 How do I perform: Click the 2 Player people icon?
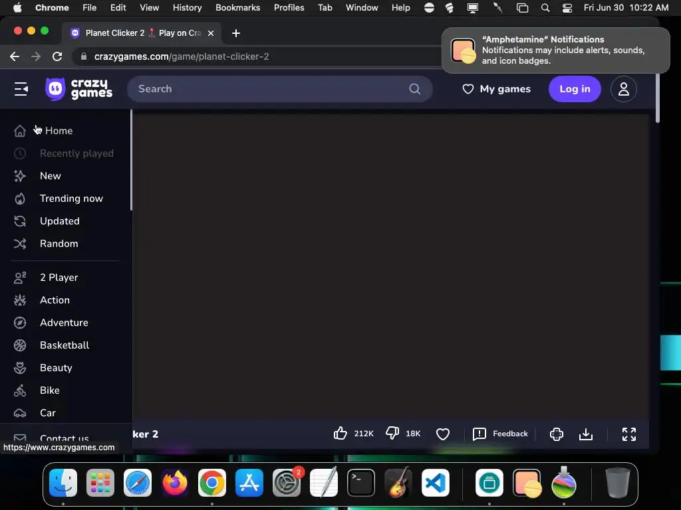[19, 278]
